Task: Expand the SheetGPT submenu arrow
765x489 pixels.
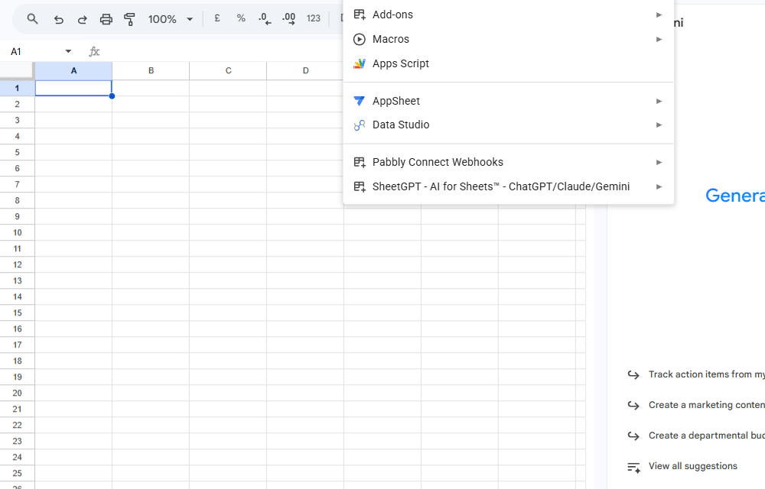Action: tap(659, 186)
